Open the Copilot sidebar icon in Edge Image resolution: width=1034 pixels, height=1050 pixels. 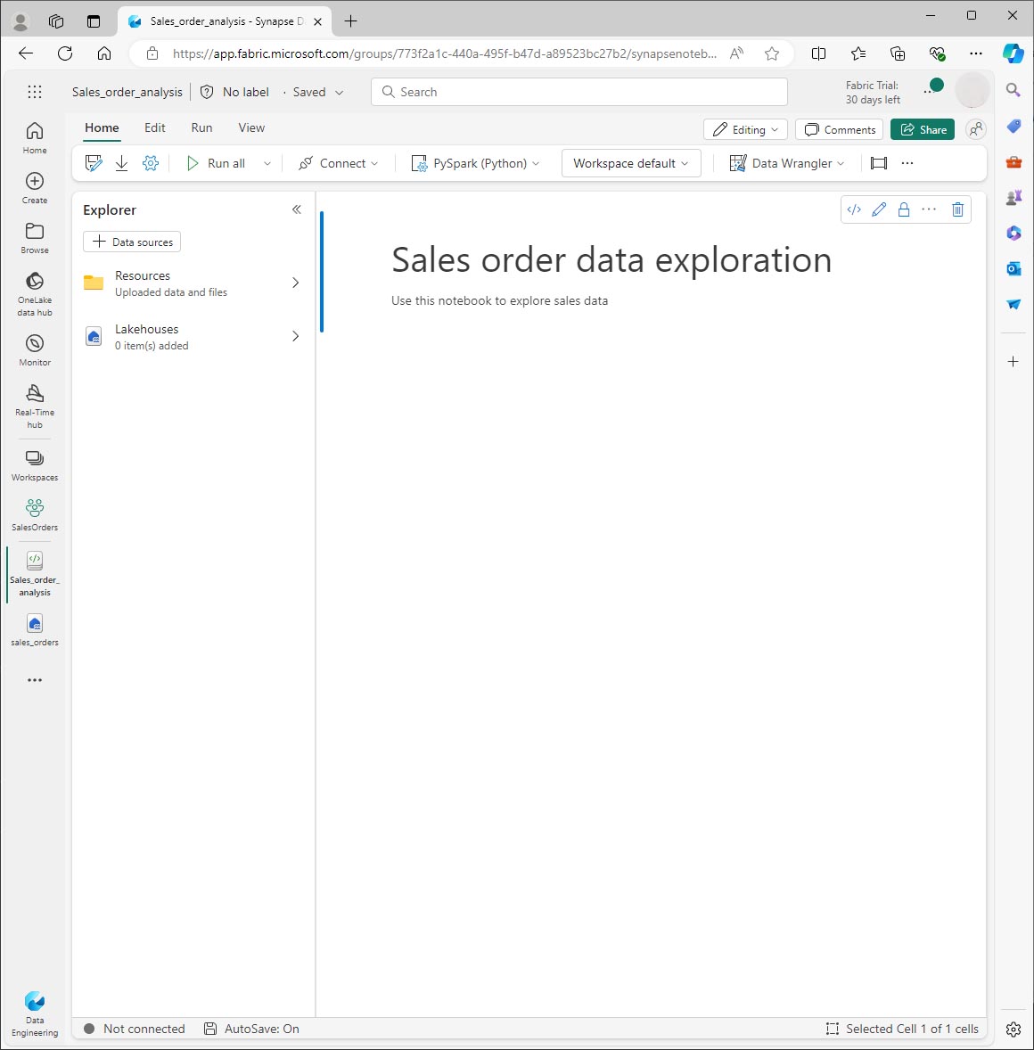point(1013,53)
